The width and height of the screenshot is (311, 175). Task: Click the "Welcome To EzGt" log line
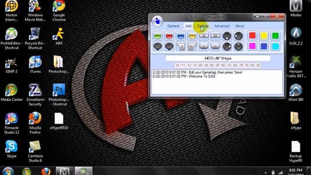[184, 76]
